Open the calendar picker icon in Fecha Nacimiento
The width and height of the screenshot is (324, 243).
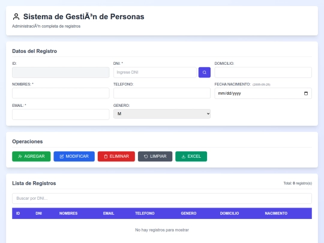point(306,94)
